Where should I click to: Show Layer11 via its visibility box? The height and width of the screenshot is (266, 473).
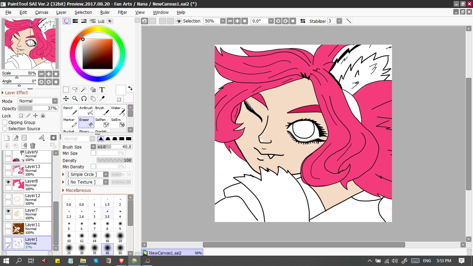coord(8,225)
